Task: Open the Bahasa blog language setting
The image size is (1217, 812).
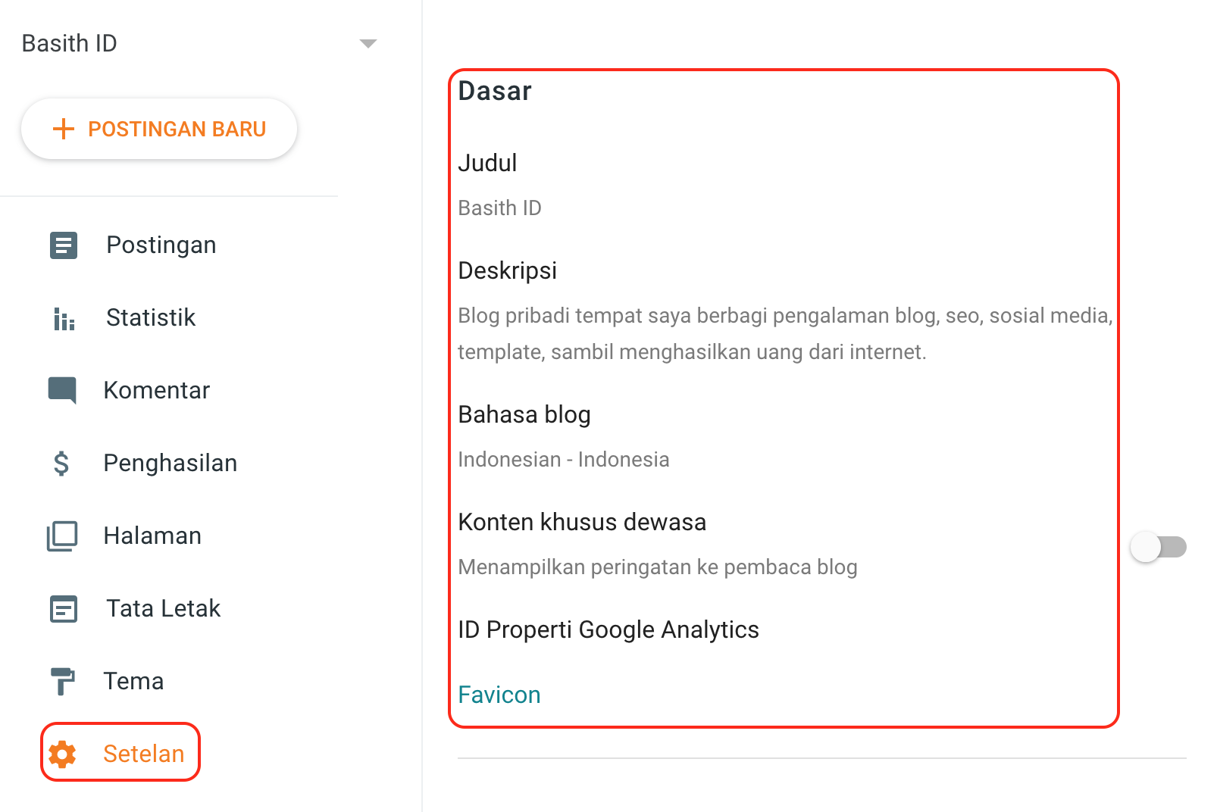Action: click(784, 436)
